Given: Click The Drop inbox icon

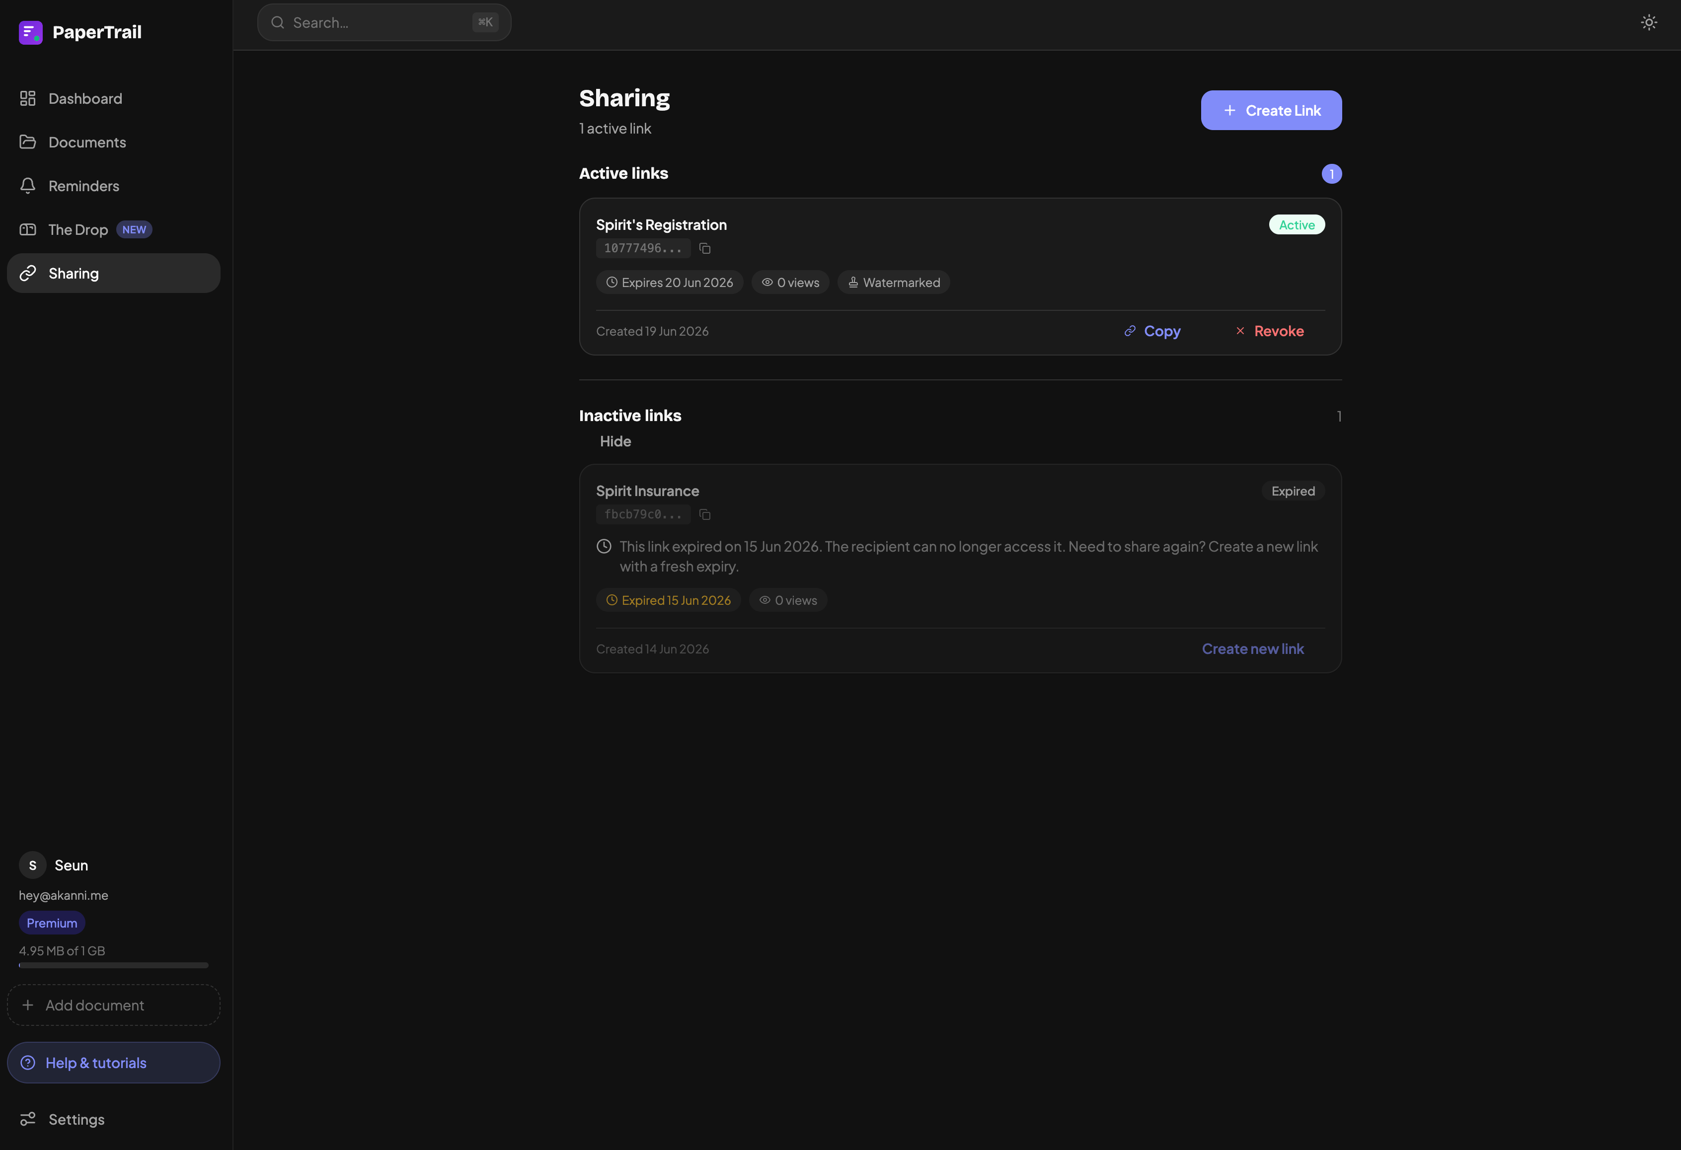Looking at the screenshot, I should coord(27,230).
